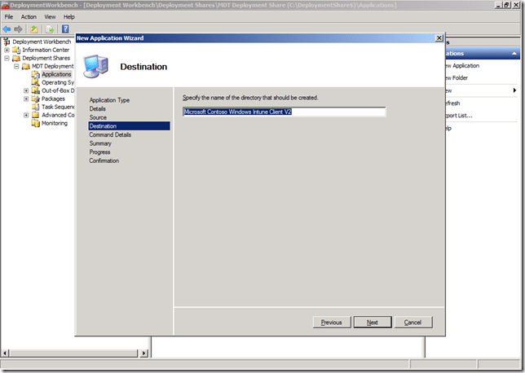Screen dimensions: 525x373
Task: Select the Details wizard step
Action: point(98,108)
